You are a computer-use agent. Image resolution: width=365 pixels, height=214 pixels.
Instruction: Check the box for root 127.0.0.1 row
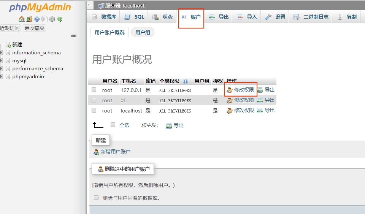pos(94,90)
